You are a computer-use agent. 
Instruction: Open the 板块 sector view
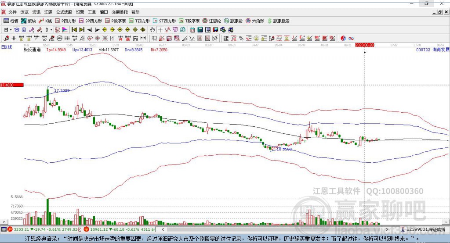[29, 21]
